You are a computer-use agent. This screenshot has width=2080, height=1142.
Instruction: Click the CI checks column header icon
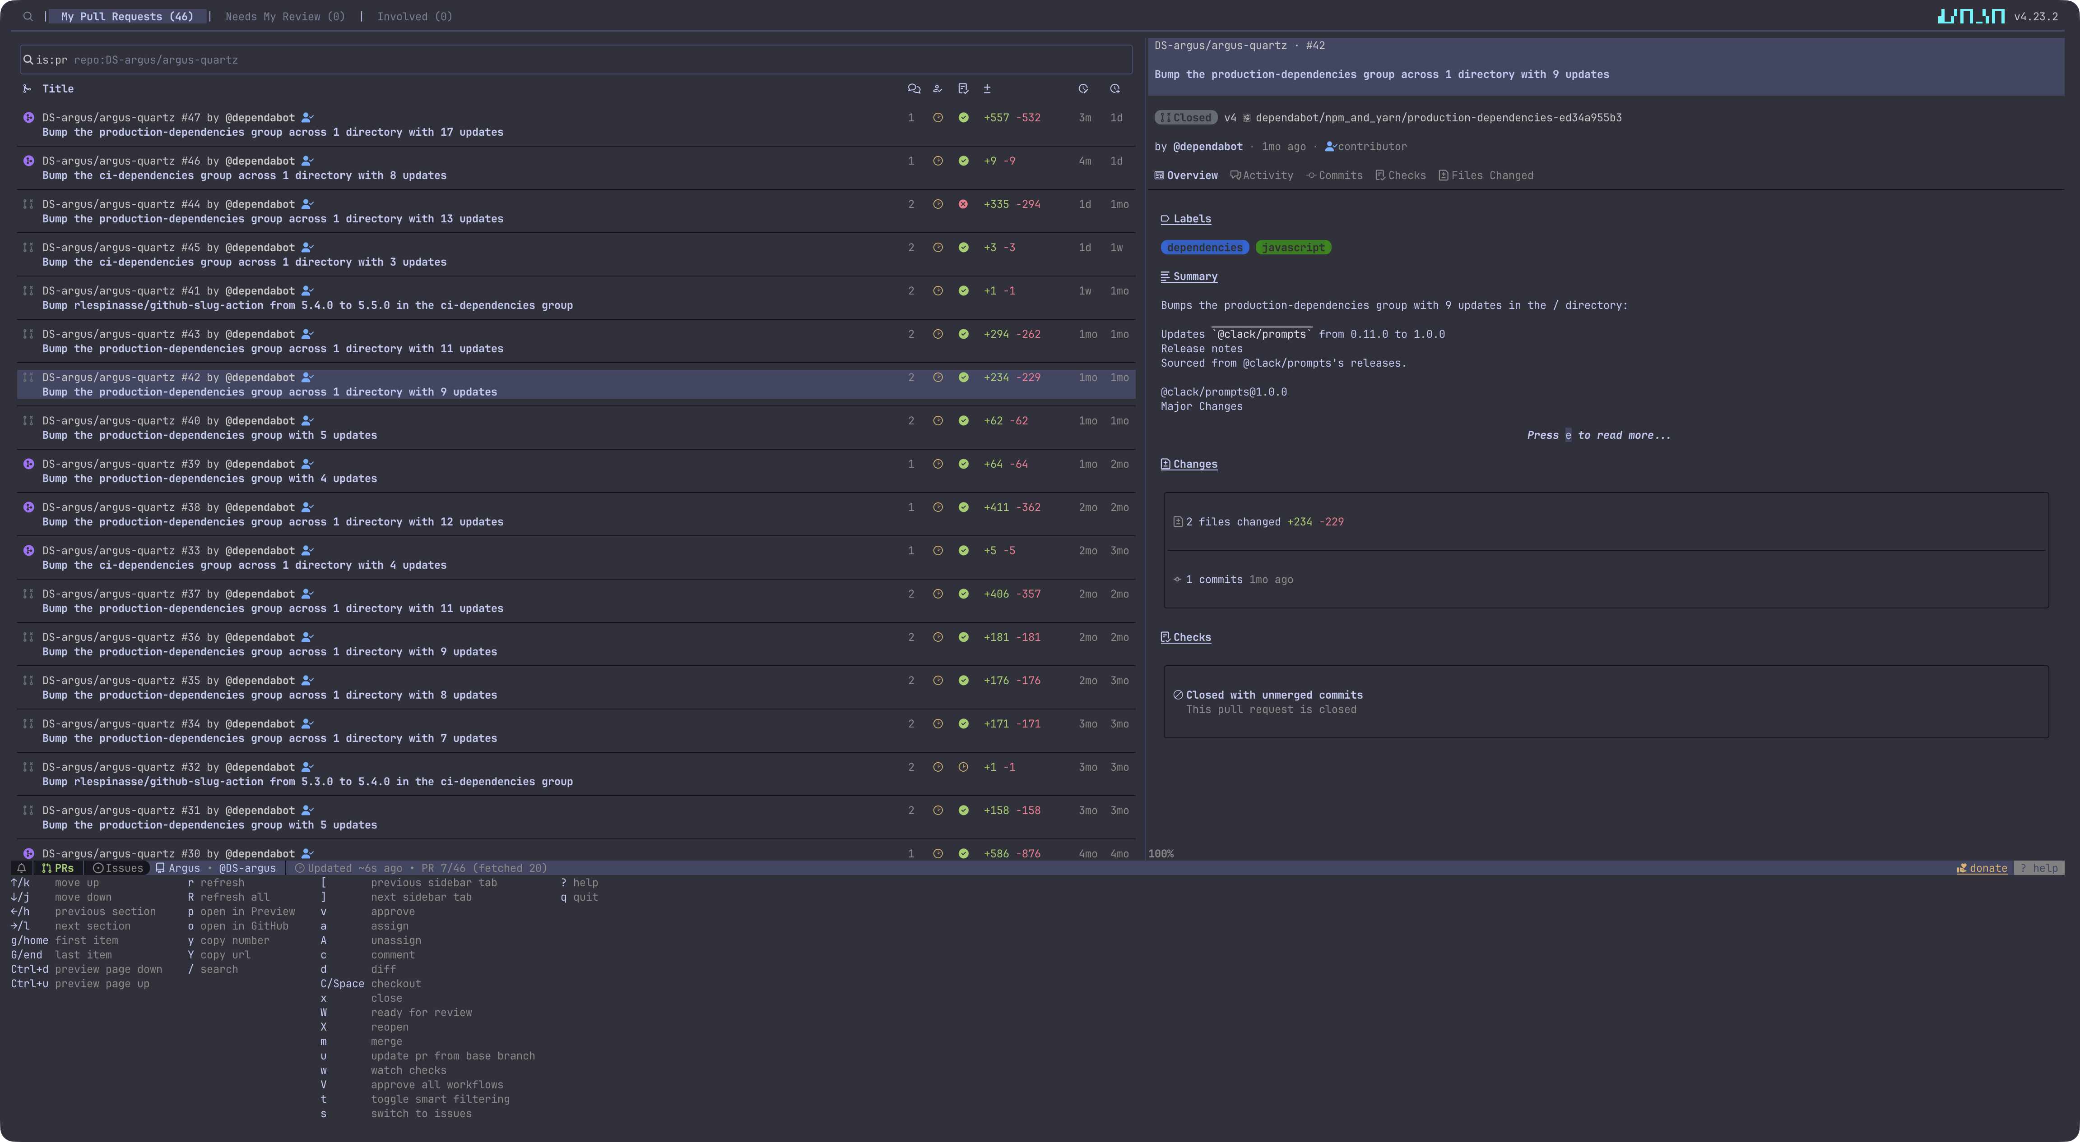pos(962,89)
